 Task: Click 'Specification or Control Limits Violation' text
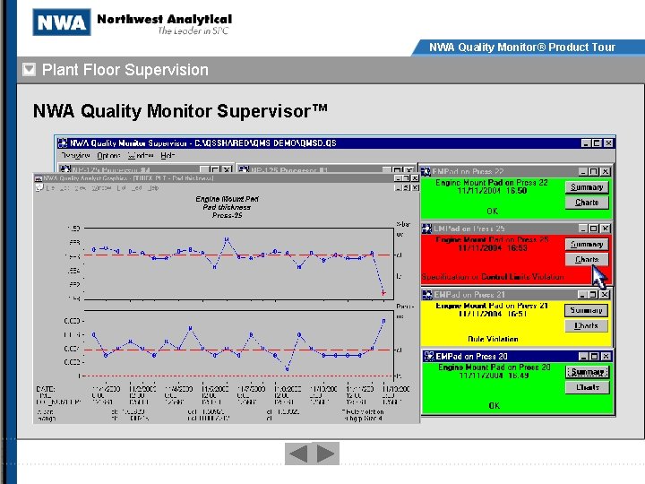point(493,277)
